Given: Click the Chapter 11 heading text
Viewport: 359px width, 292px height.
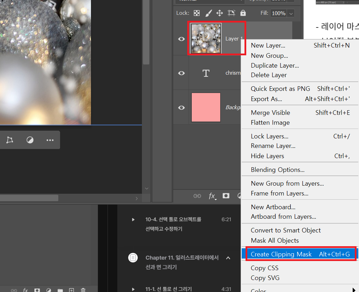Looking at the screenshot, I should pyautogui.click(x=182, y=262).
